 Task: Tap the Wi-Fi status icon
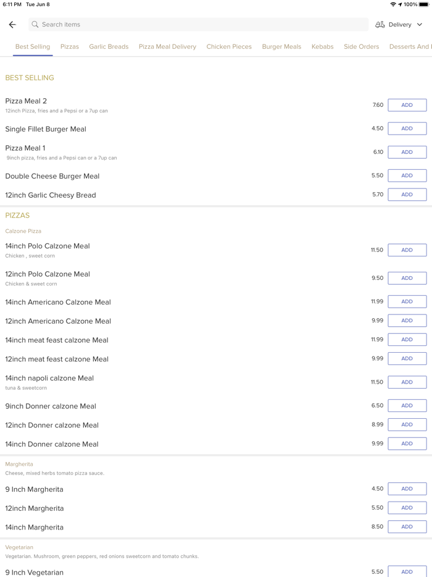point(393,4)
